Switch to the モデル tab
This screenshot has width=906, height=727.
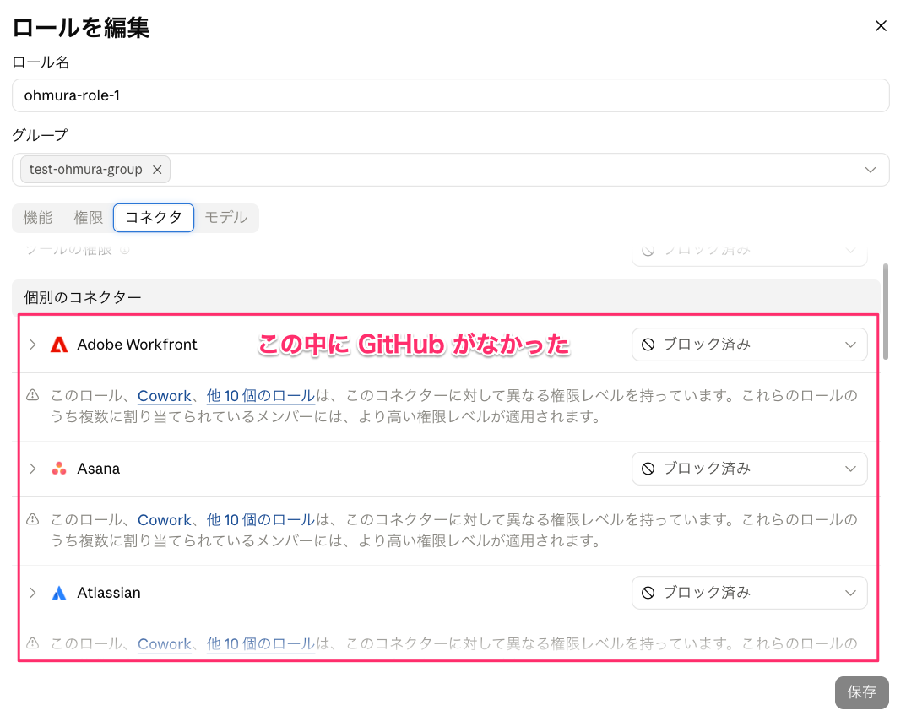(x=226, y=218)
